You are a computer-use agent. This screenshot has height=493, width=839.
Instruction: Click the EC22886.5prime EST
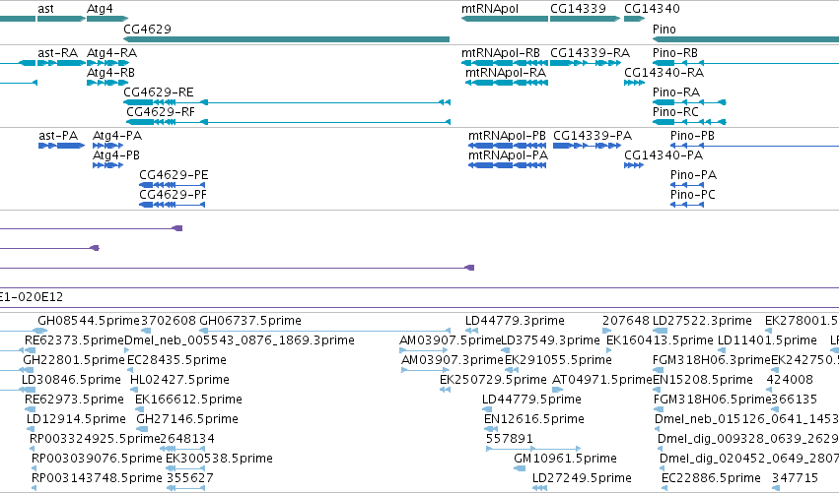(x=711, y=478)
